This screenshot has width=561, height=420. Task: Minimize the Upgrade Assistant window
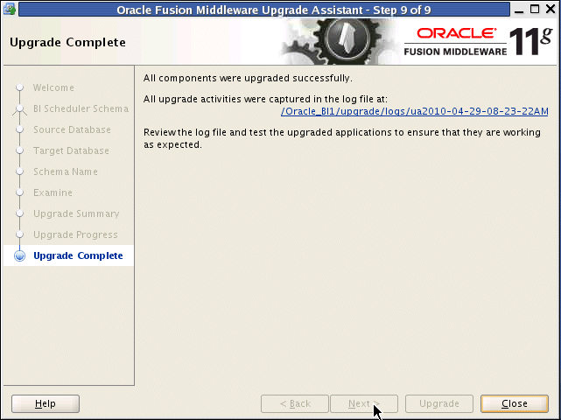click(x=518, y=10)
